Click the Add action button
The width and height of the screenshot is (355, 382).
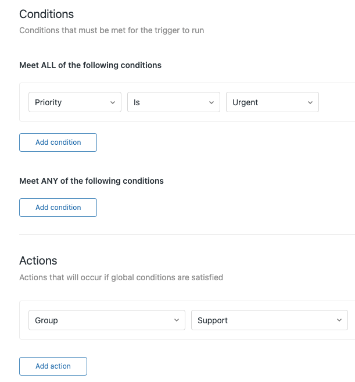[53, 366]
